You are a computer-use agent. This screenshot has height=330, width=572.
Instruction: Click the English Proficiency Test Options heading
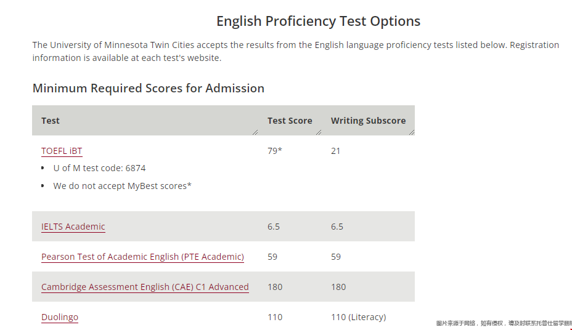click(318, 21)
